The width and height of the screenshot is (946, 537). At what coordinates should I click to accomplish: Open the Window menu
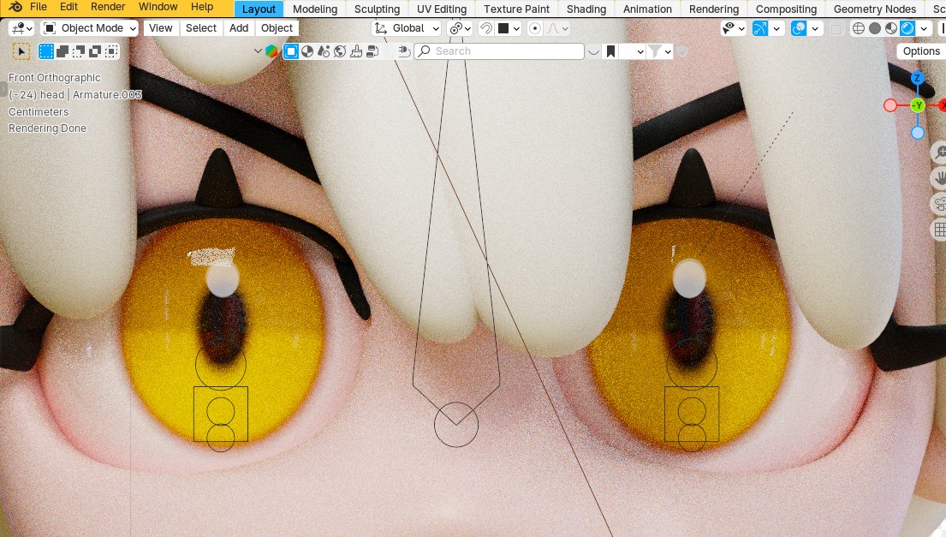click(158, 7)
